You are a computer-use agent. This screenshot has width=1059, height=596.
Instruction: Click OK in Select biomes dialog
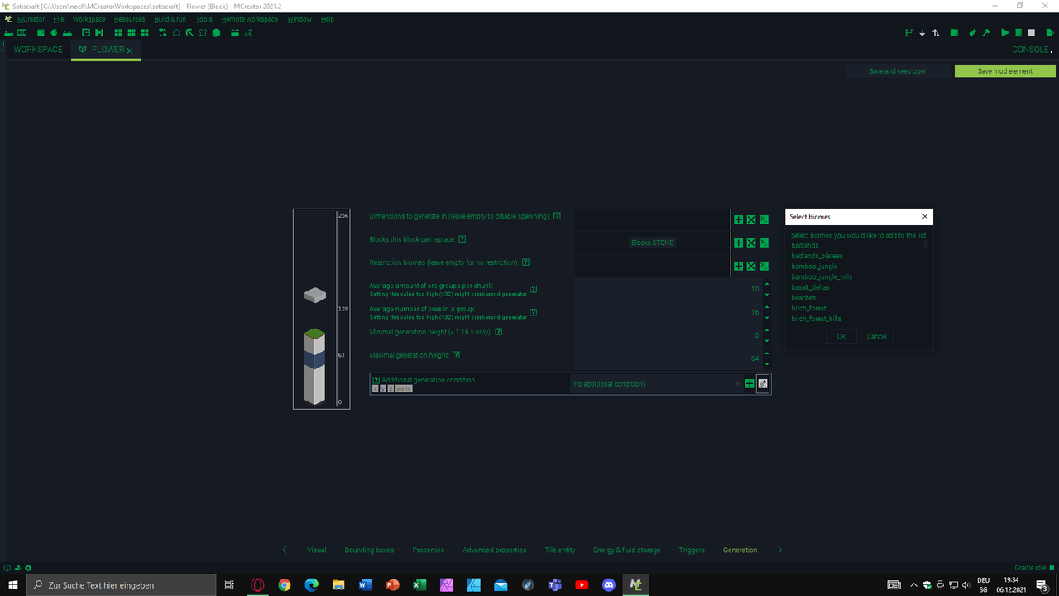(841, 336)
